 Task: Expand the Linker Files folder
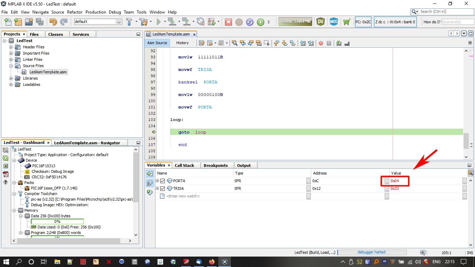11,59
